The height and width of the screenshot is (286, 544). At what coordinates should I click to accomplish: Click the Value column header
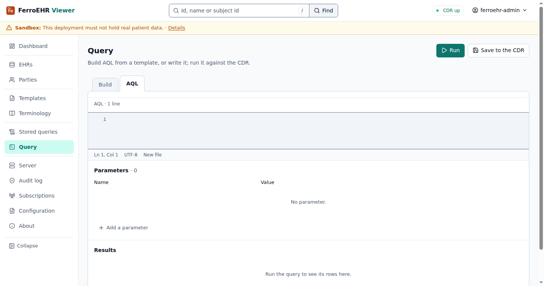[x=267, y=182]
